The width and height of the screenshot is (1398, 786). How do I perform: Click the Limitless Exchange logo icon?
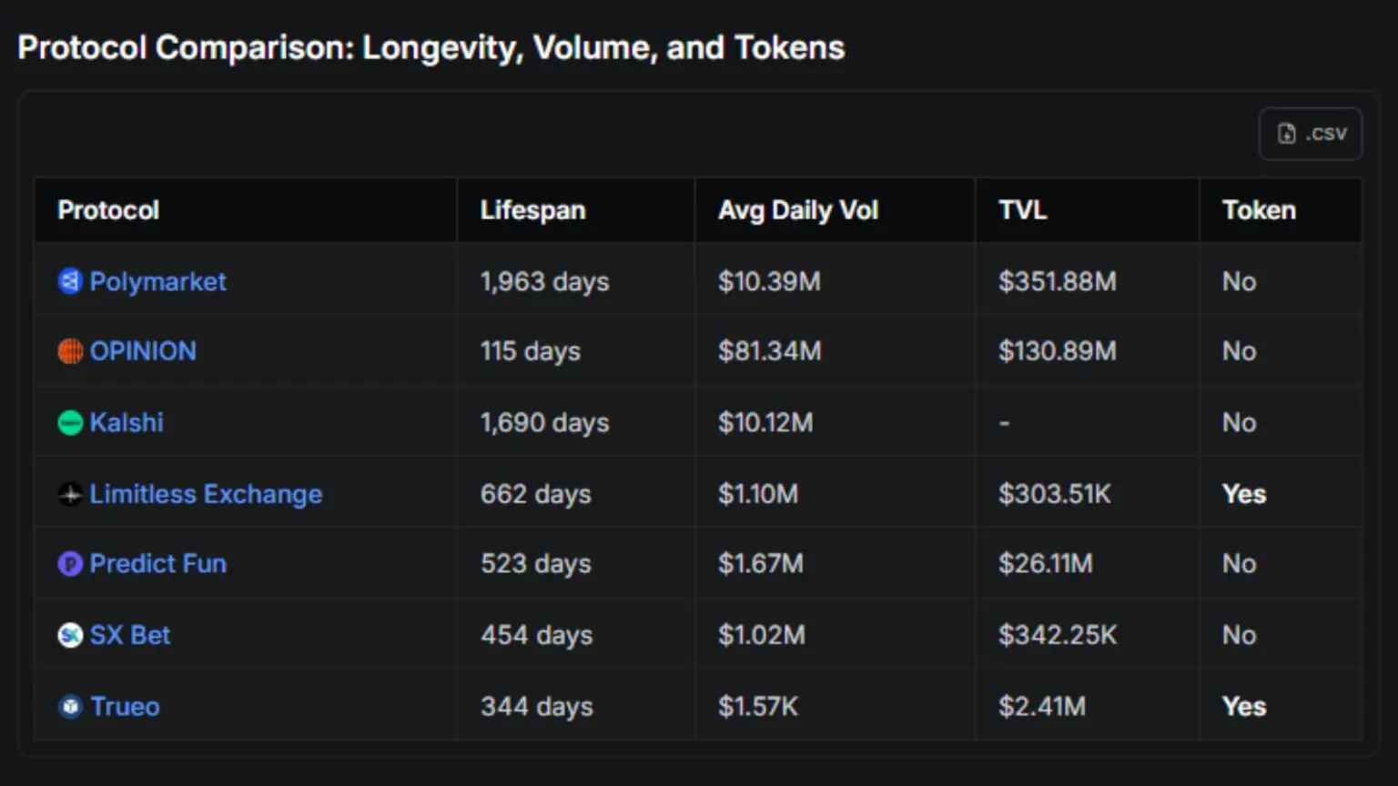pyautogui.click(x=70, y=494)
